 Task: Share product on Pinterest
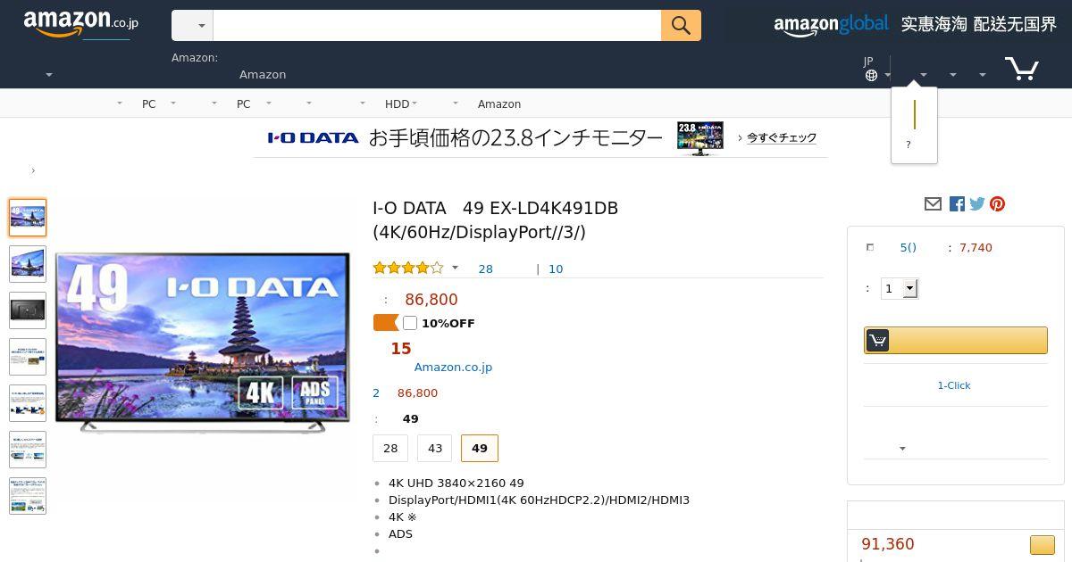point(998,204)
